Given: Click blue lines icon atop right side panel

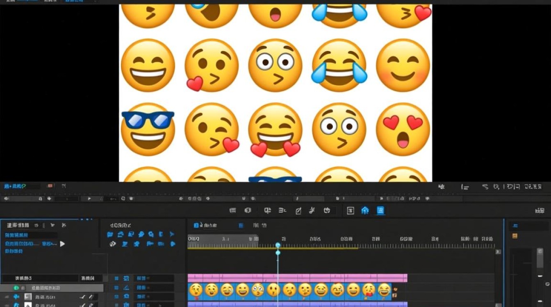Looking at the screenshot, I should (x=515, y=226).
